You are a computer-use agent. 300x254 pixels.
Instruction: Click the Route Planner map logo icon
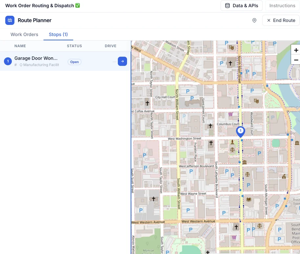tap(10, 20)
